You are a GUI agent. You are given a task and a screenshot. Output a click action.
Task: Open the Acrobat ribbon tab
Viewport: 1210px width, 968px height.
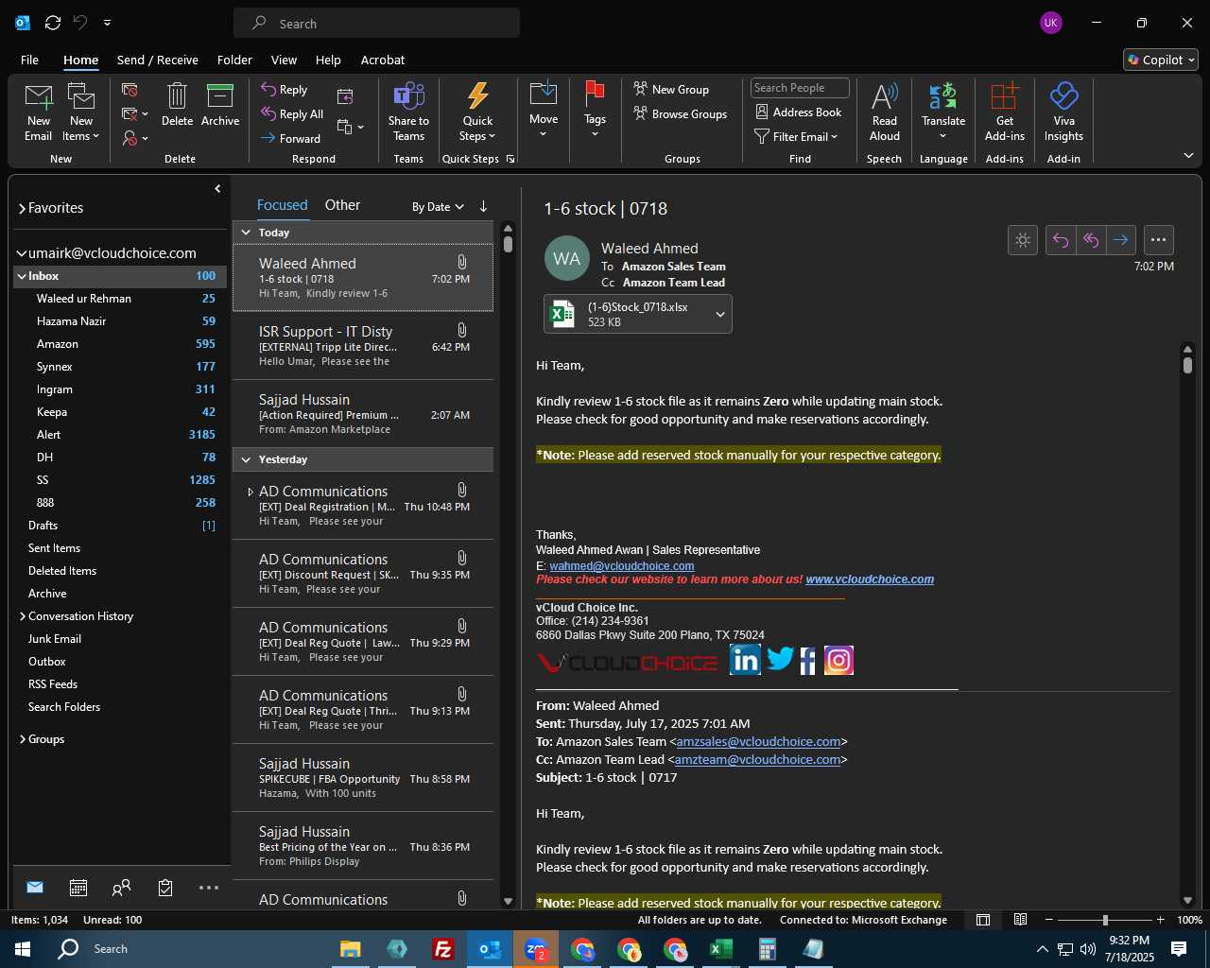click(383, 60)
